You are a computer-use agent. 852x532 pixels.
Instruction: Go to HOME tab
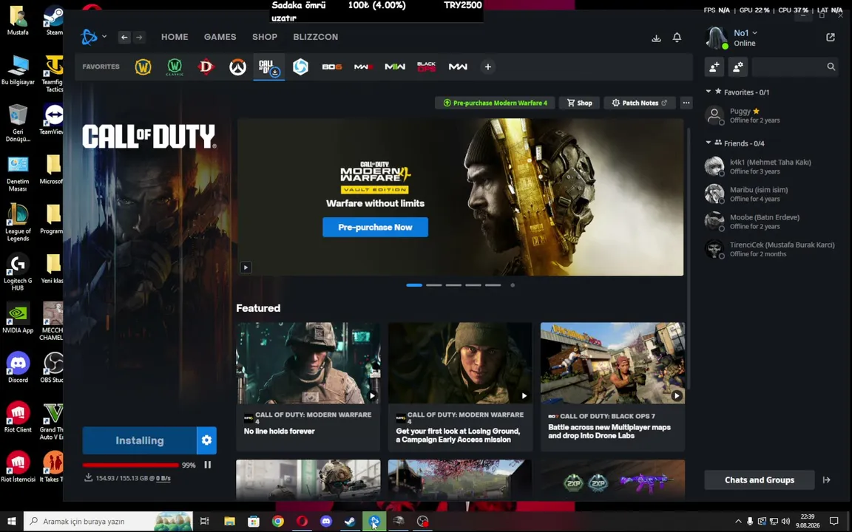click(175, 37)
